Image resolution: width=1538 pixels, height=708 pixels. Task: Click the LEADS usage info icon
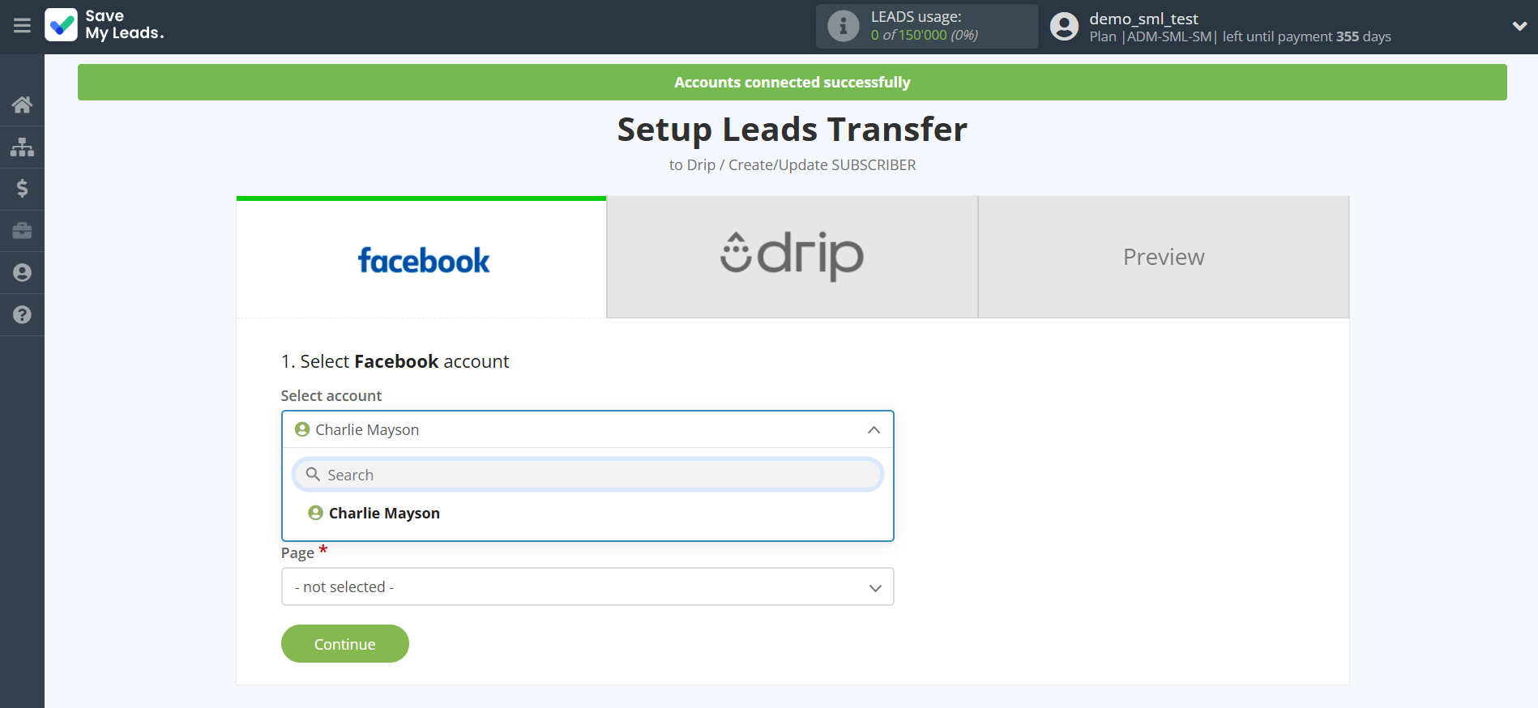(x=843, y=26)
